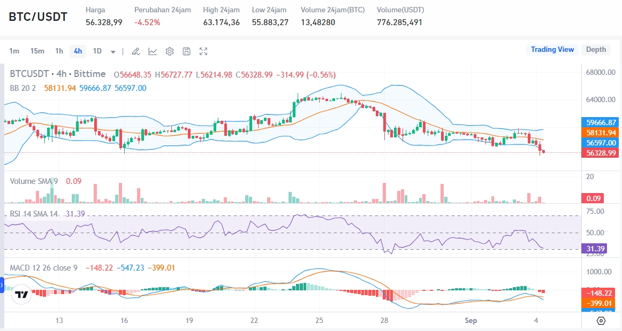
Task: Click the -4.52% 24h change value
Action: [x=147, y=22]
